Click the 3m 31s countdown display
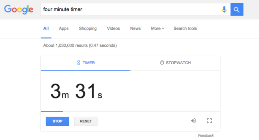Screen dimensions: 259x140 pyautogui.click(x=76, y=91)
